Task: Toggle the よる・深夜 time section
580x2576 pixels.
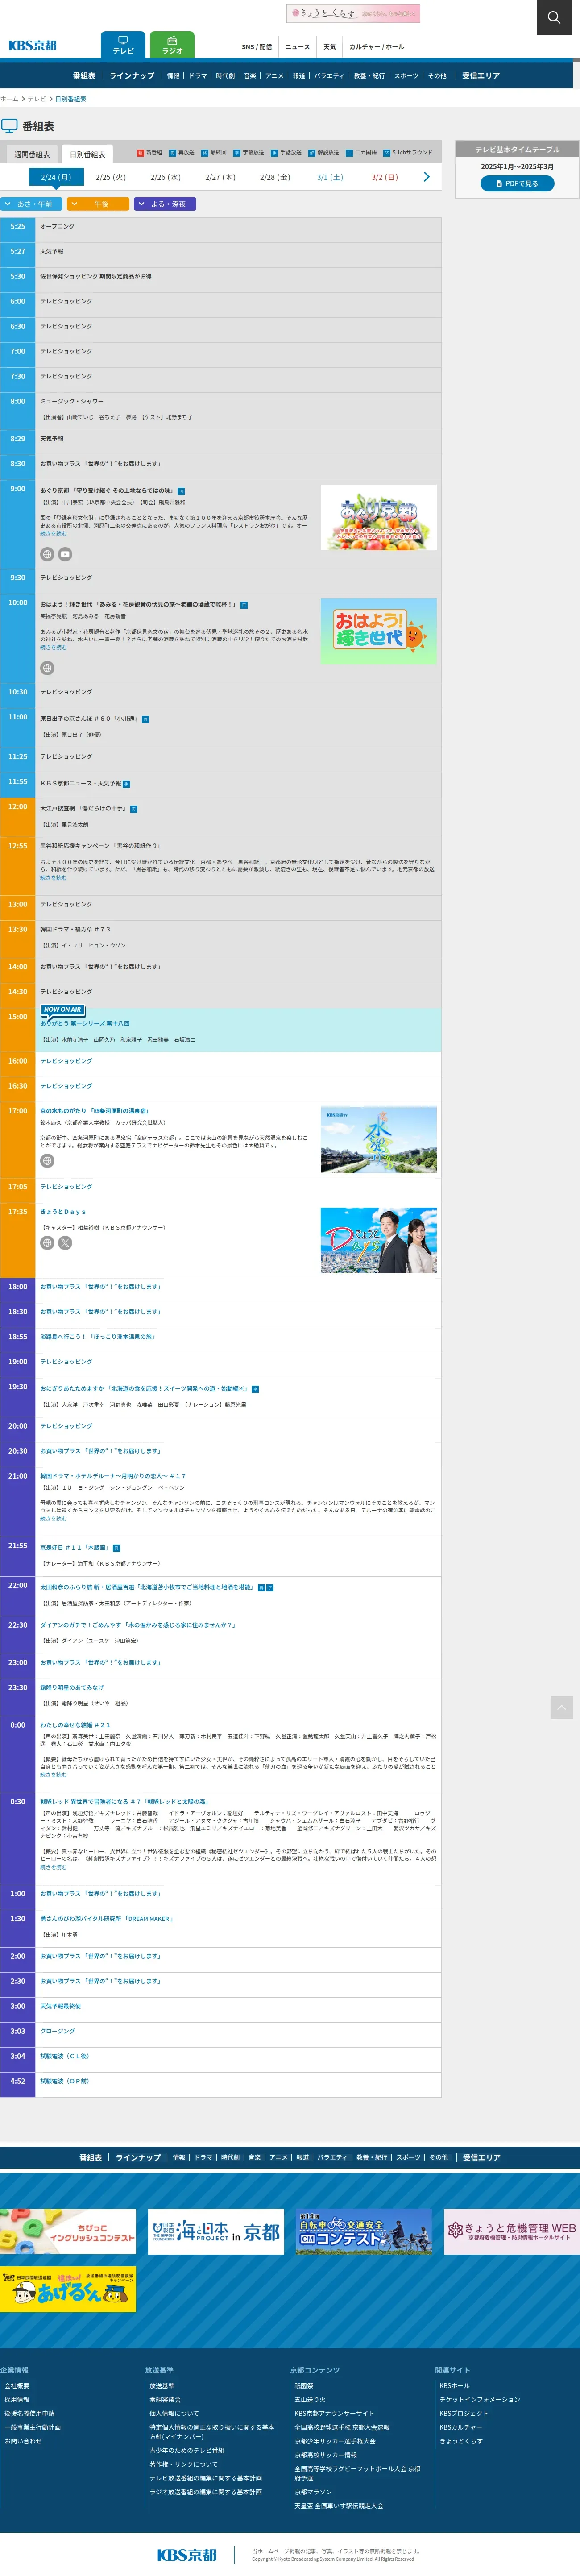Action: pos(165,204)
